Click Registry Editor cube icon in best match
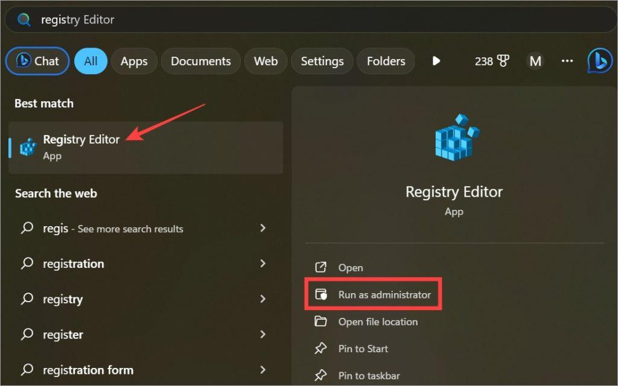Image resolution: width=618 pixels, height=386 pixels. pyautogui.click(x=28, y=147)
